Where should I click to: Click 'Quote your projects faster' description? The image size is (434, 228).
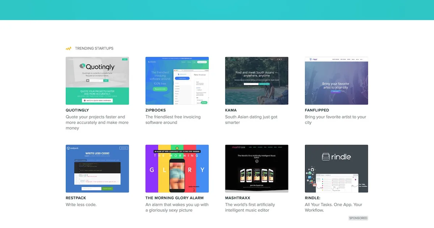(x=97, y=122)
